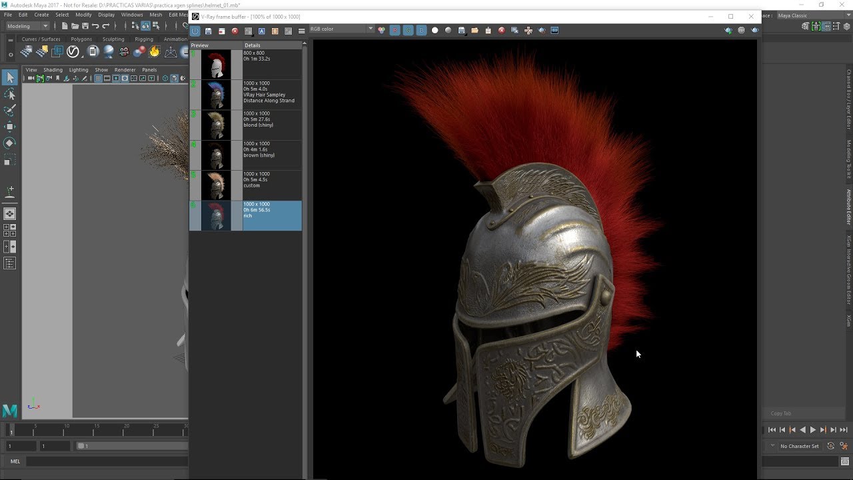Select the blond (shiny) history thumbnail
This screenshot has height=480, width=853.
pyautogui.click(x=216, y=125)
